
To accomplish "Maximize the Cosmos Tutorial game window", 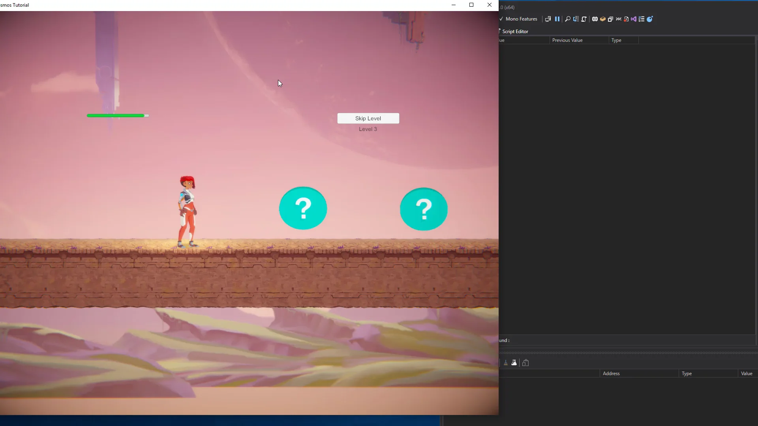I will 471,5.
